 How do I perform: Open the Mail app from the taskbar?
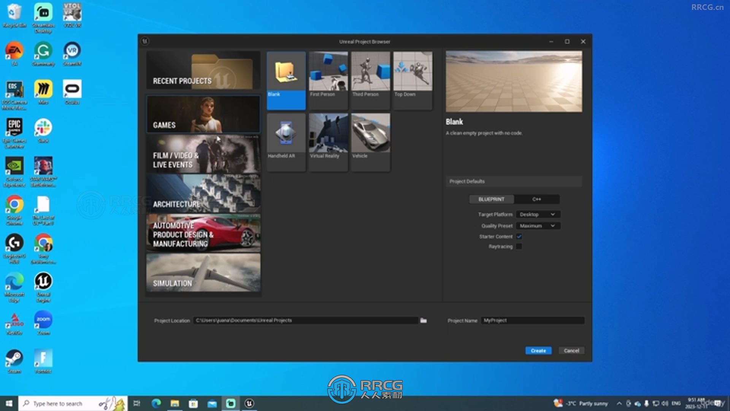point(212,403)
